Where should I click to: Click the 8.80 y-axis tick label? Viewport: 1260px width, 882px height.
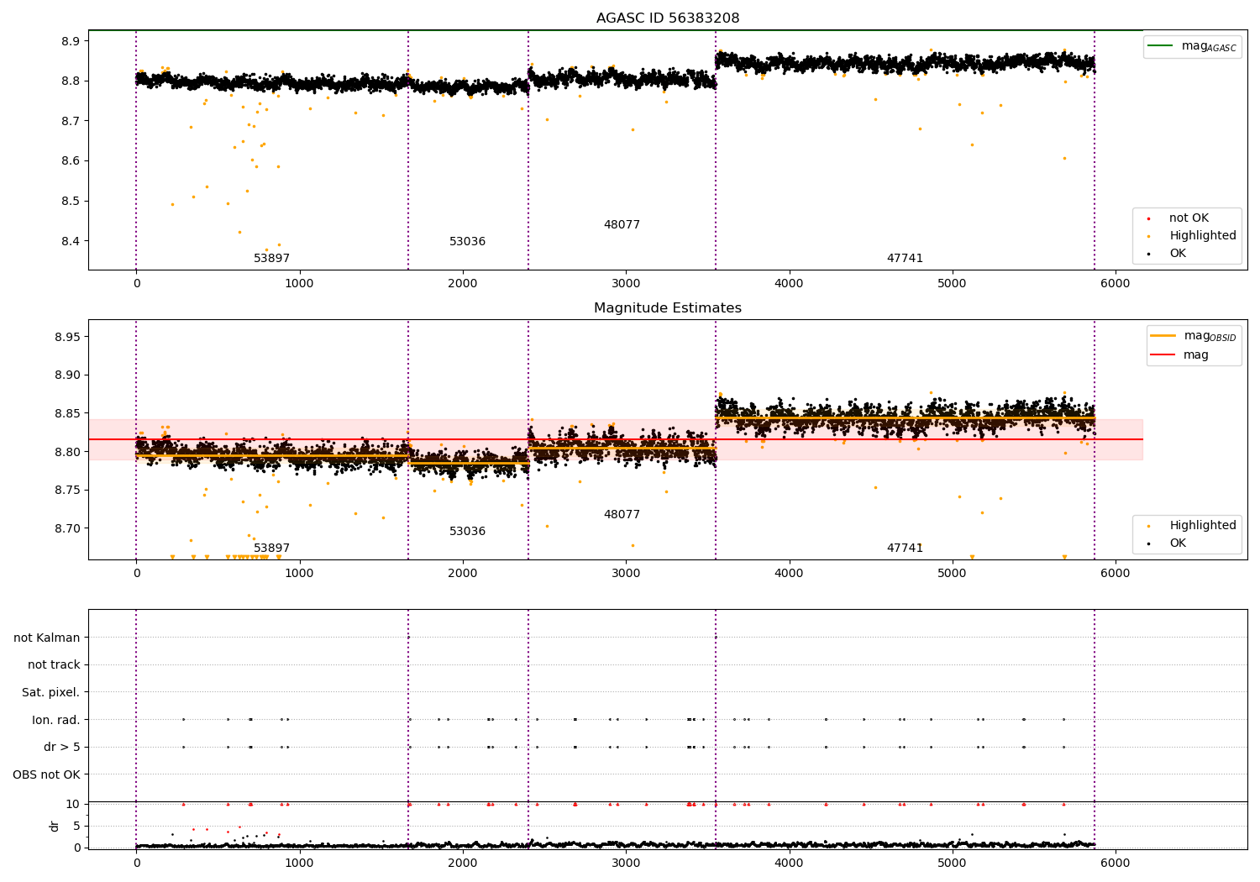(x=68, y=453)
